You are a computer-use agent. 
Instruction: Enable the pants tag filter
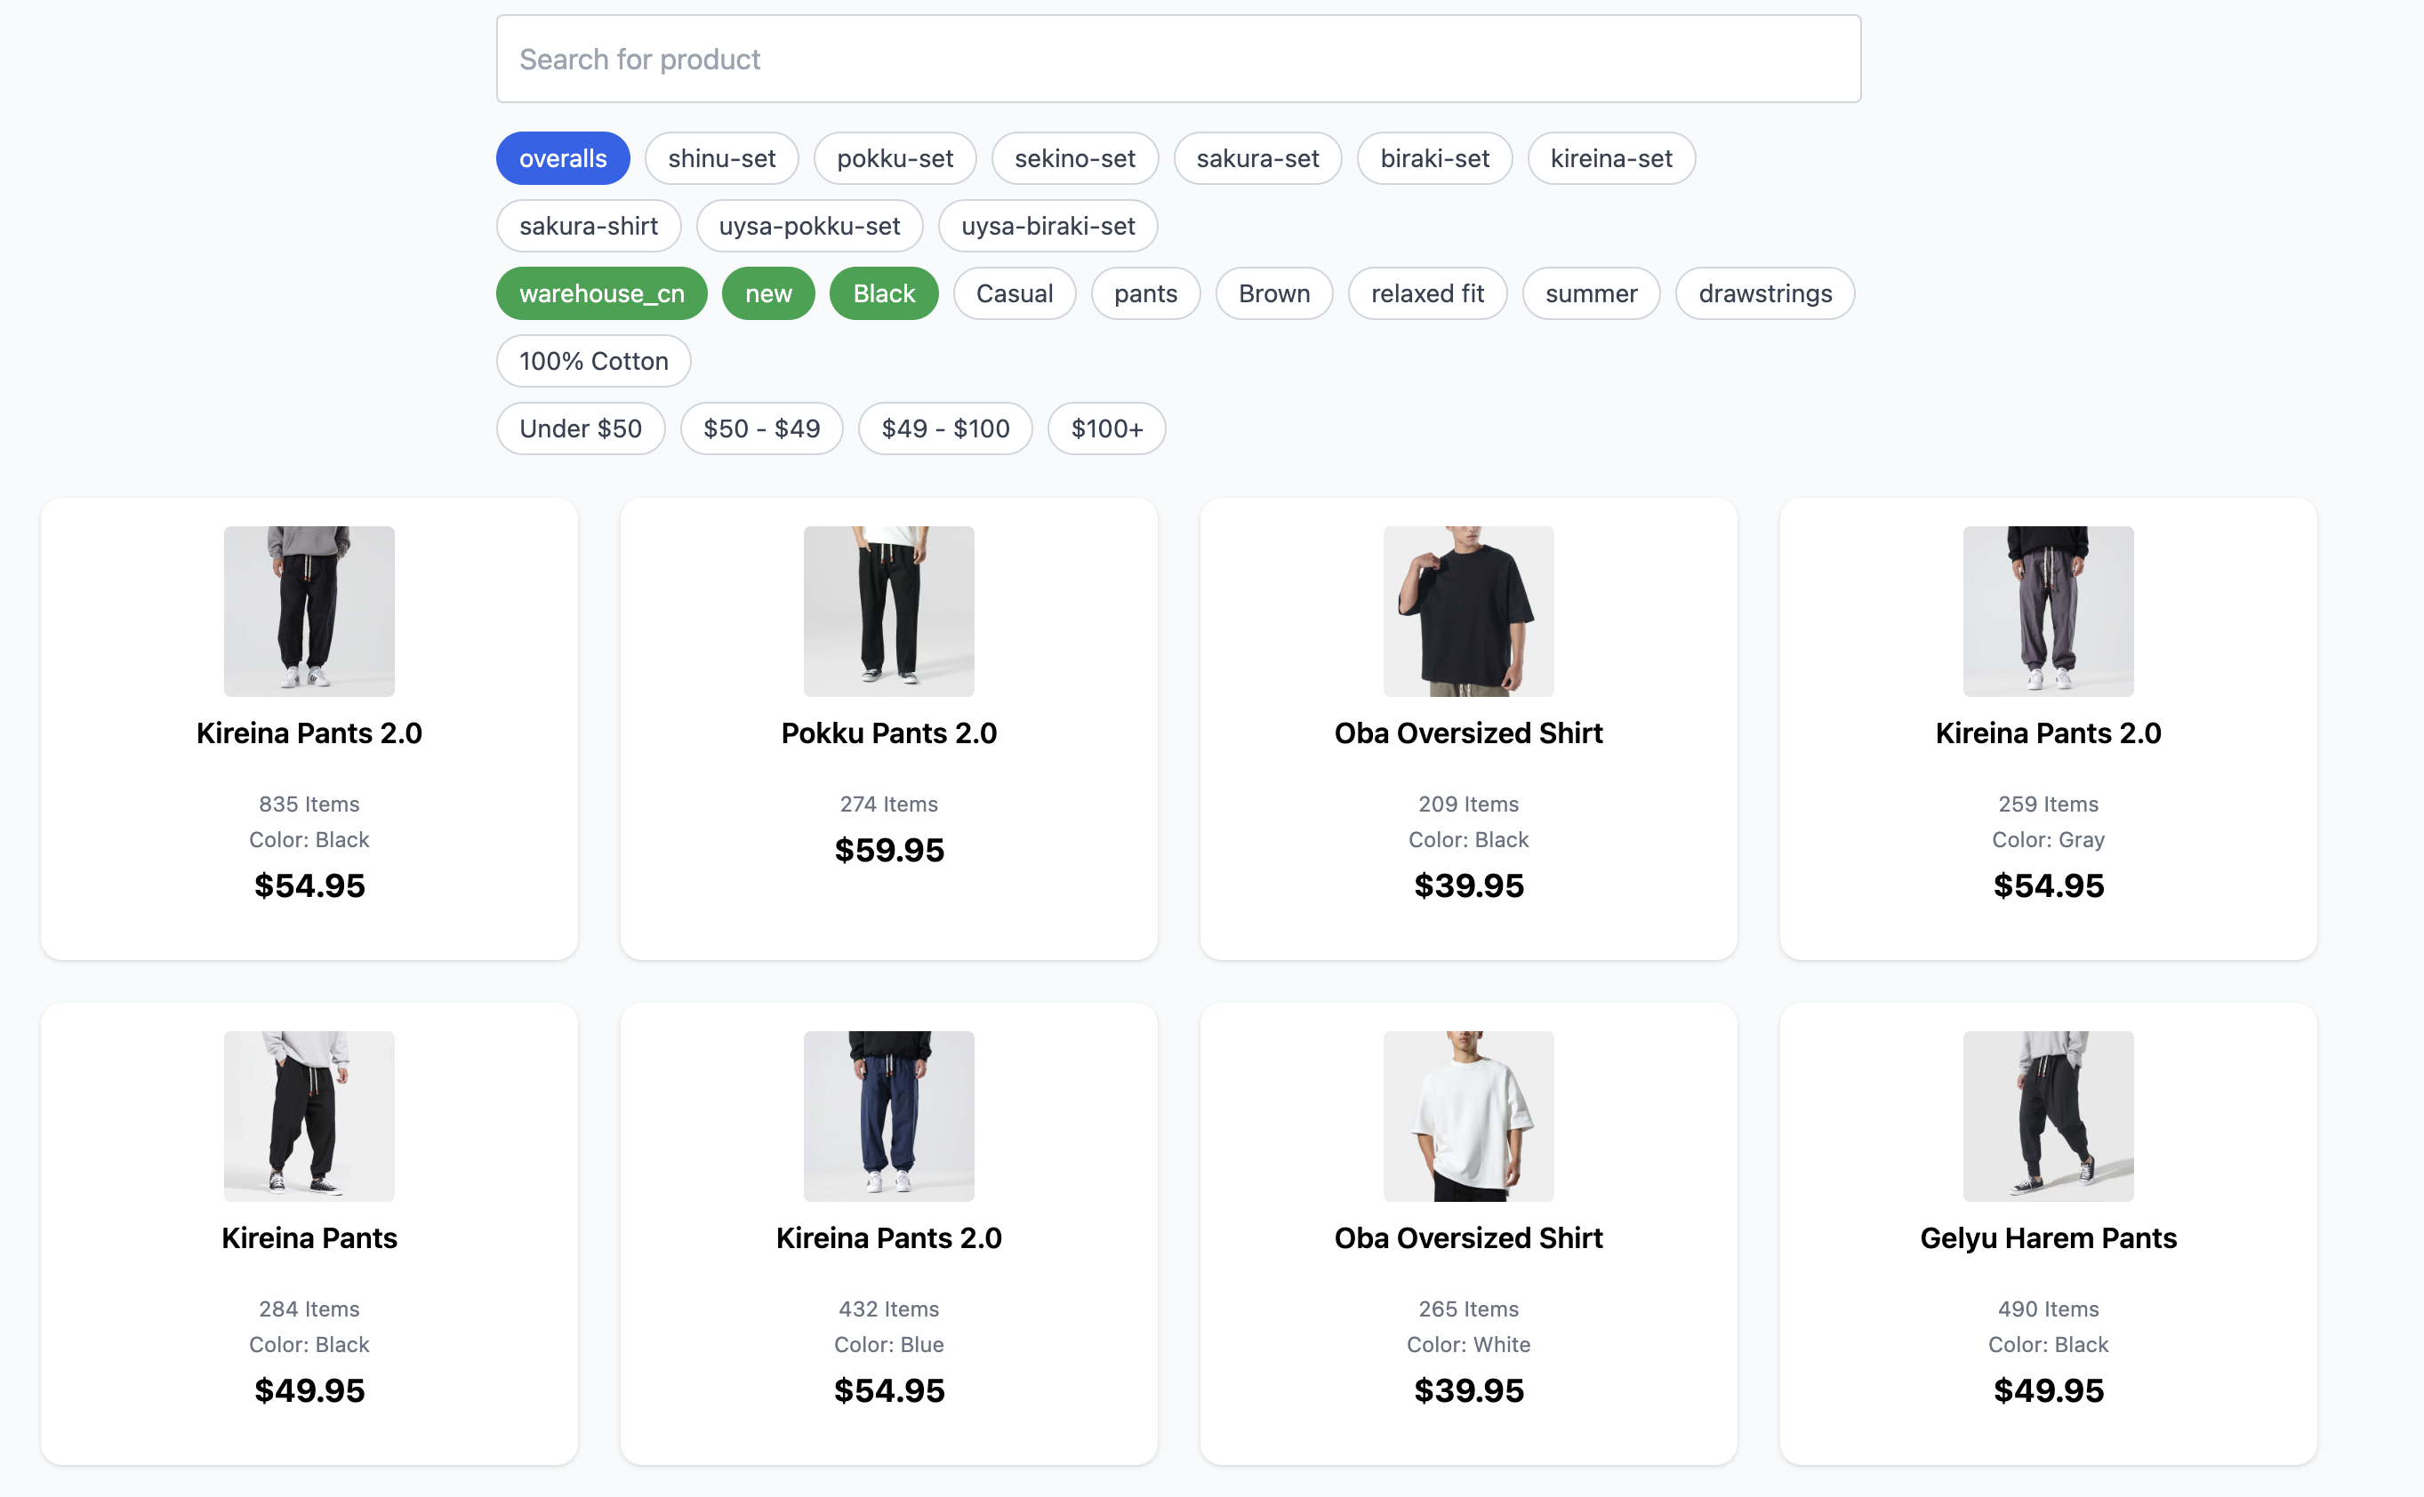click(x=1145, y=293)
